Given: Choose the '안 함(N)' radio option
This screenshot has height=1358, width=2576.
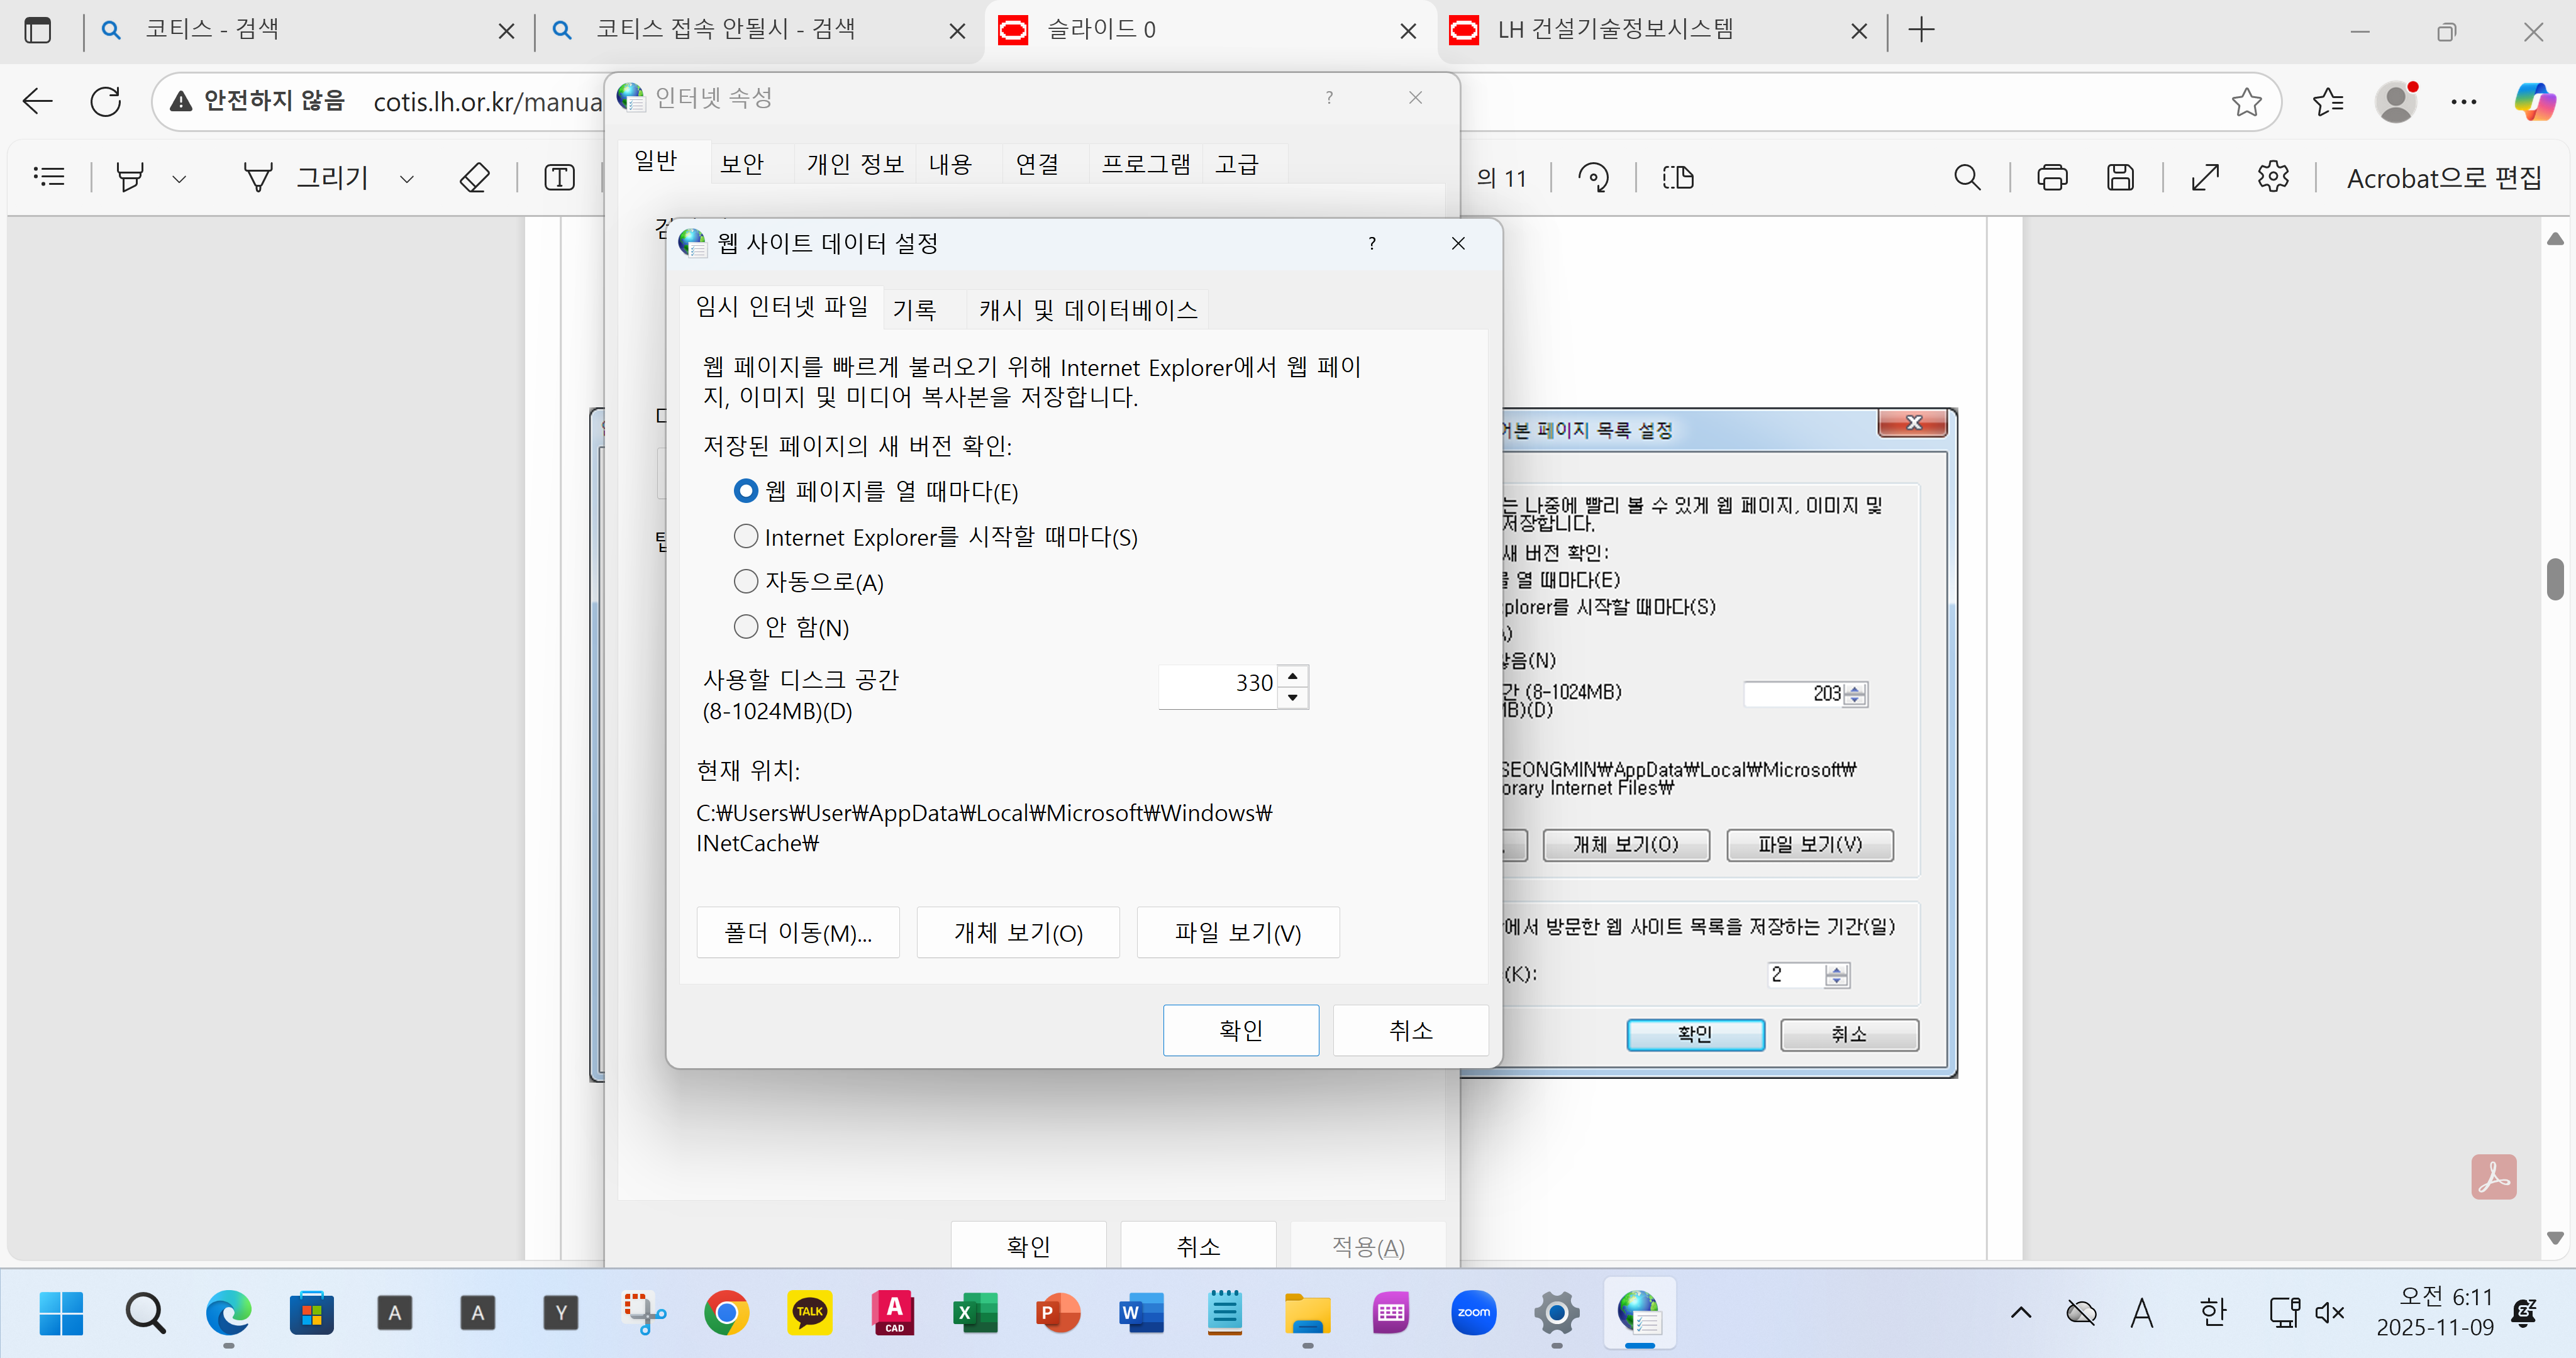Looking at the screenshot, I should coord(746,627).
